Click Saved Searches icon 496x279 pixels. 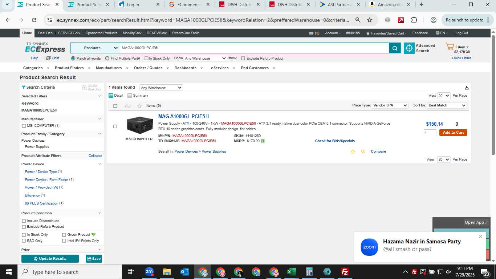coord(84,88)
